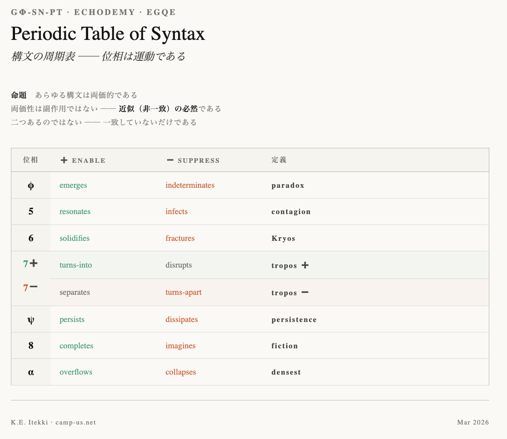
Task: Select the φ phase symbol
Action: [30, 185]
